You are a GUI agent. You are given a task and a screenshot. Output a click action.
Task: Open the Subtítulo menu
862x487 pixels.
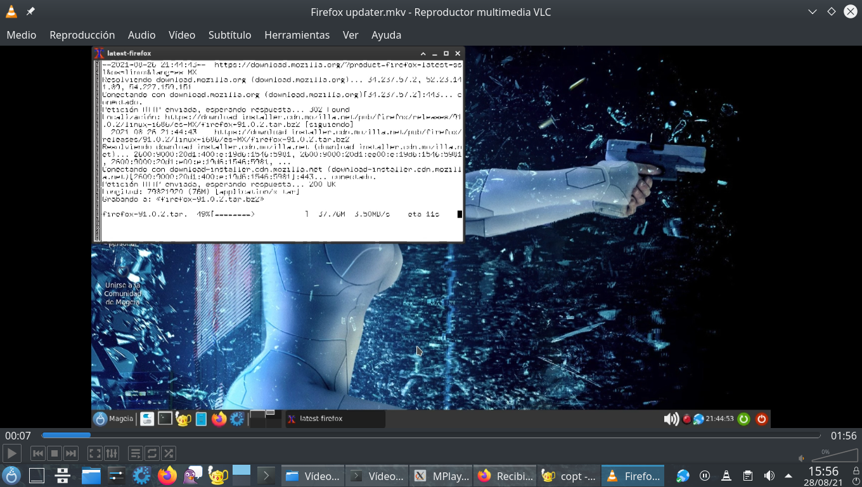pos(229,35)
